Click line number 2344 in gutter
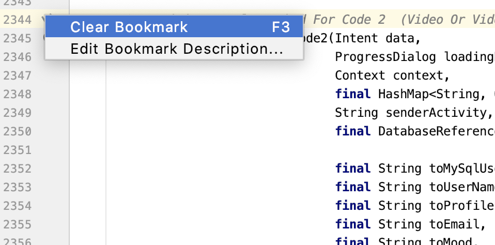Screen dimensions: 495x245 click(18, 20)
